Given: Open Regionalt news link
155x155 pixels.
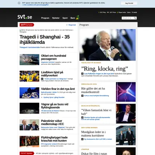Looking at the screenshot, I should [x=72, y=25].
